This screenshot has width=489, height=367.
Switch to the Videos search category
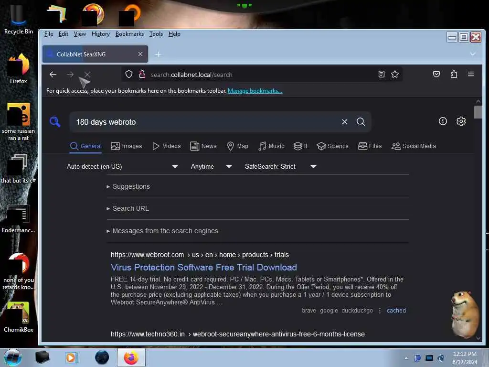[x=167, y=146]
